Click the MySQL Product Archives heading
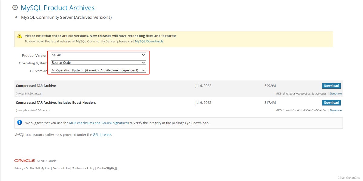The image size is (363, 181). click(x=57, y=8)
